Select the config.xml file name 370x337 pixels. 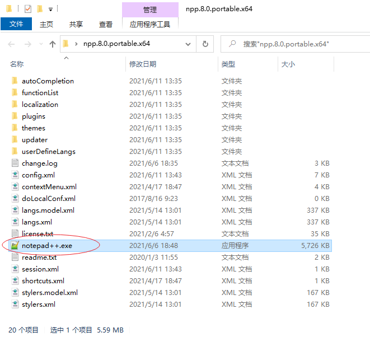(38, 175)
